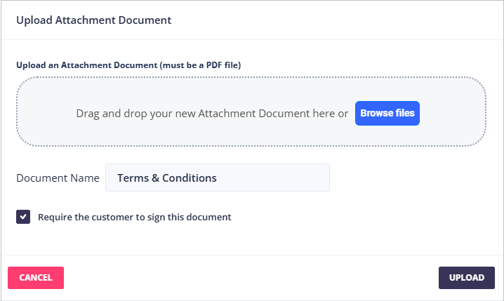Click the Document Name input field

point(218,178)
